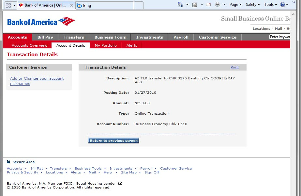Open the Page dropdown menu
Image resolution: width=301 pixels, height=196 pixels.
point(235,5)
